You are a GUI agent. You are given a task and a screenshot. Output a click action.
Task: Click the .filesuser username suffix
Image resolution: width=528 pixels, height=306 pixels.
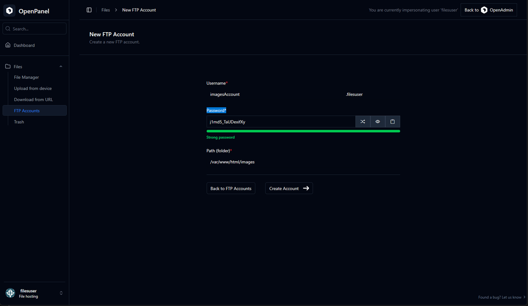coord(354,94)
